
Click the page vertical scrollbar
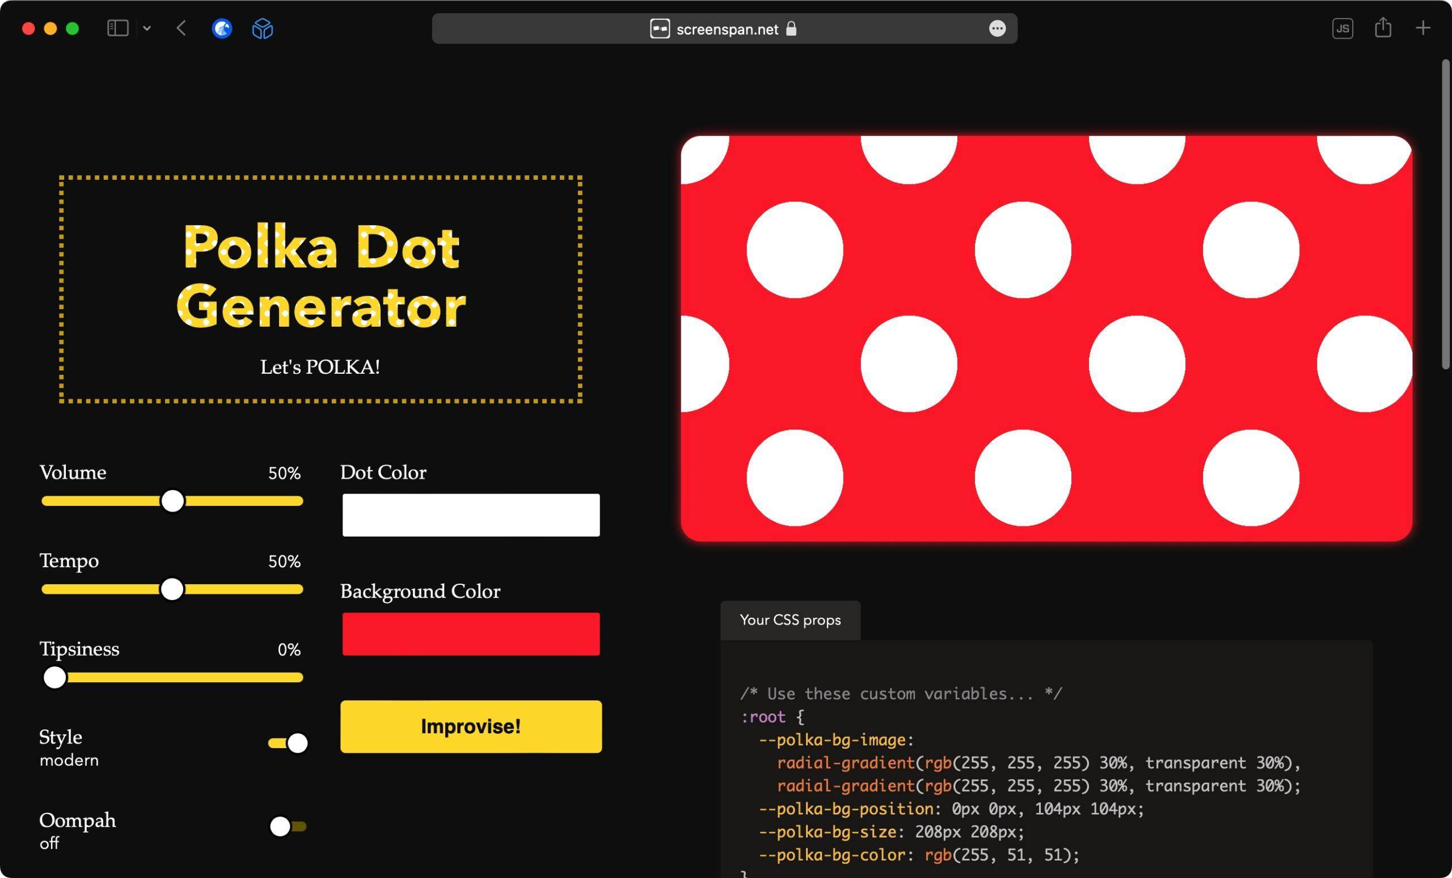[x=1446, y=214]
